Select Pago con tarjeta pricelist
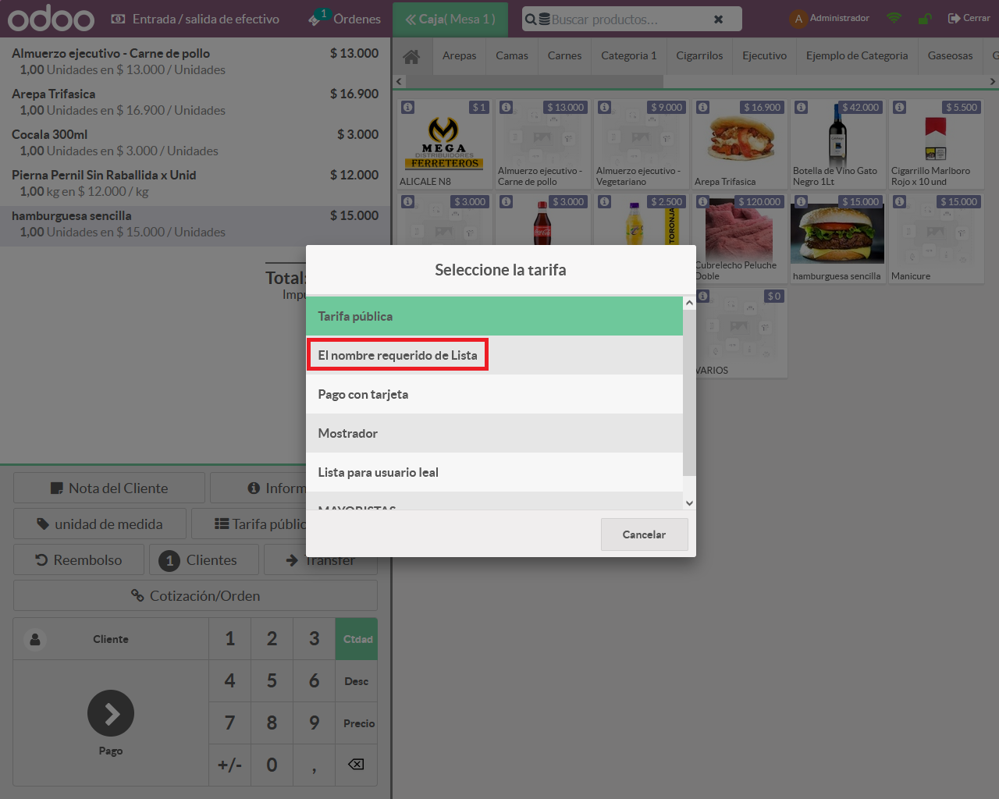This screenshot has width=999, height=799. (x=494, y=394)
